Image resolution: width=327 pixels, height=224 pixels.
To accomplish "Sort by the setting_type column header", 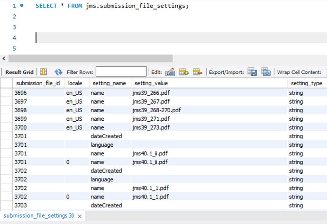I will click(x=307, y=83).
